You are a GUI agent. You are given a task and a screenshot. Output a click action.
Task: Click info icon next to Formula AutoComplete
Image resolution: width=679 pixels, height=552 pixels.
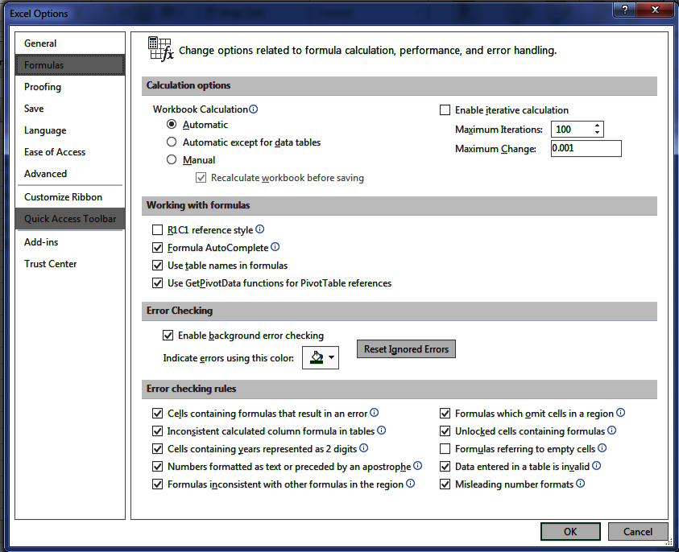(275, 247)
